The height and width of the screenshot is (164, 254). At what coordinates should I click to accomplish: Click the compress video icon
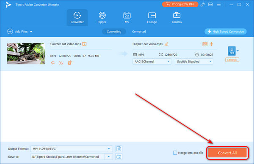click(x=211, y=44)
